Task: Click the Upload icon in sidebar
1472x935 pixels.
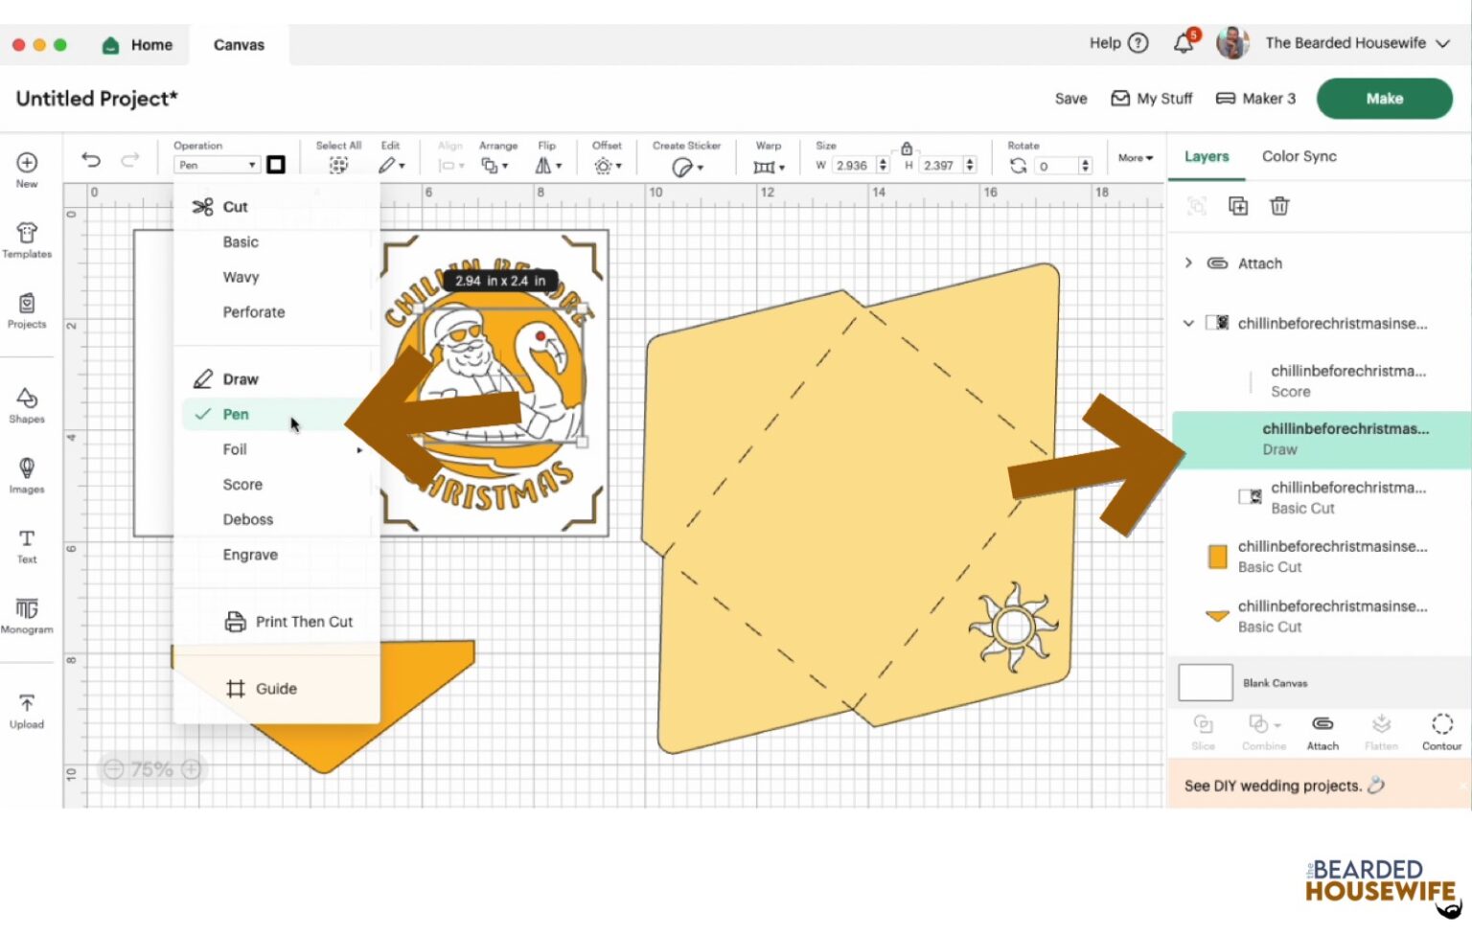Action: click(x=27, y=712)
